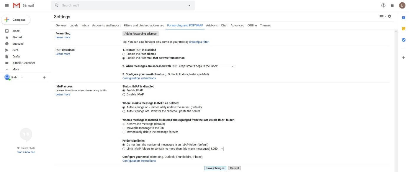Open the Google apps grid icon
The height and width of the screenshot is (172, 409).
point(392,5)
